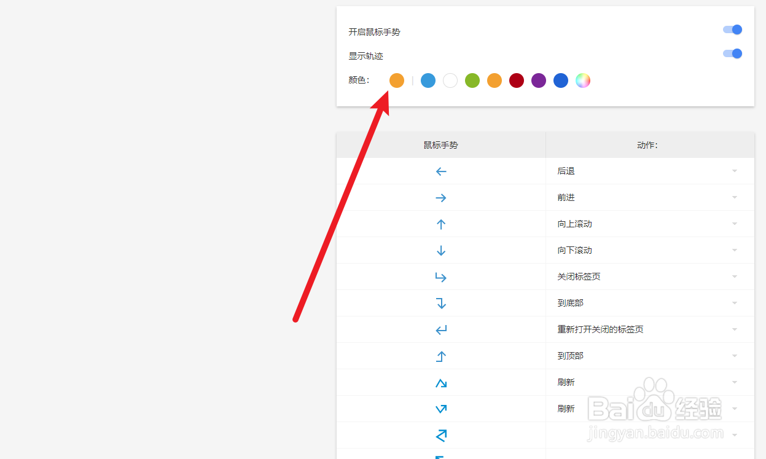The image size is (766, 459).
Task: Click the zigzag refresh gesture icon
Action: [441, 408]
